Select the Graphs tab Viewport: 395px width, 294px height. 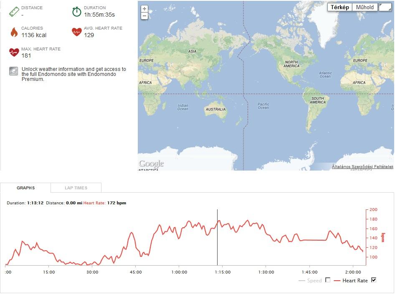point(25,188)
